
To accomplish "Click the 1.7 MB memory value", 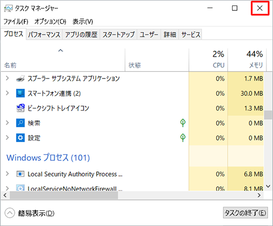I will coord(253,78).
